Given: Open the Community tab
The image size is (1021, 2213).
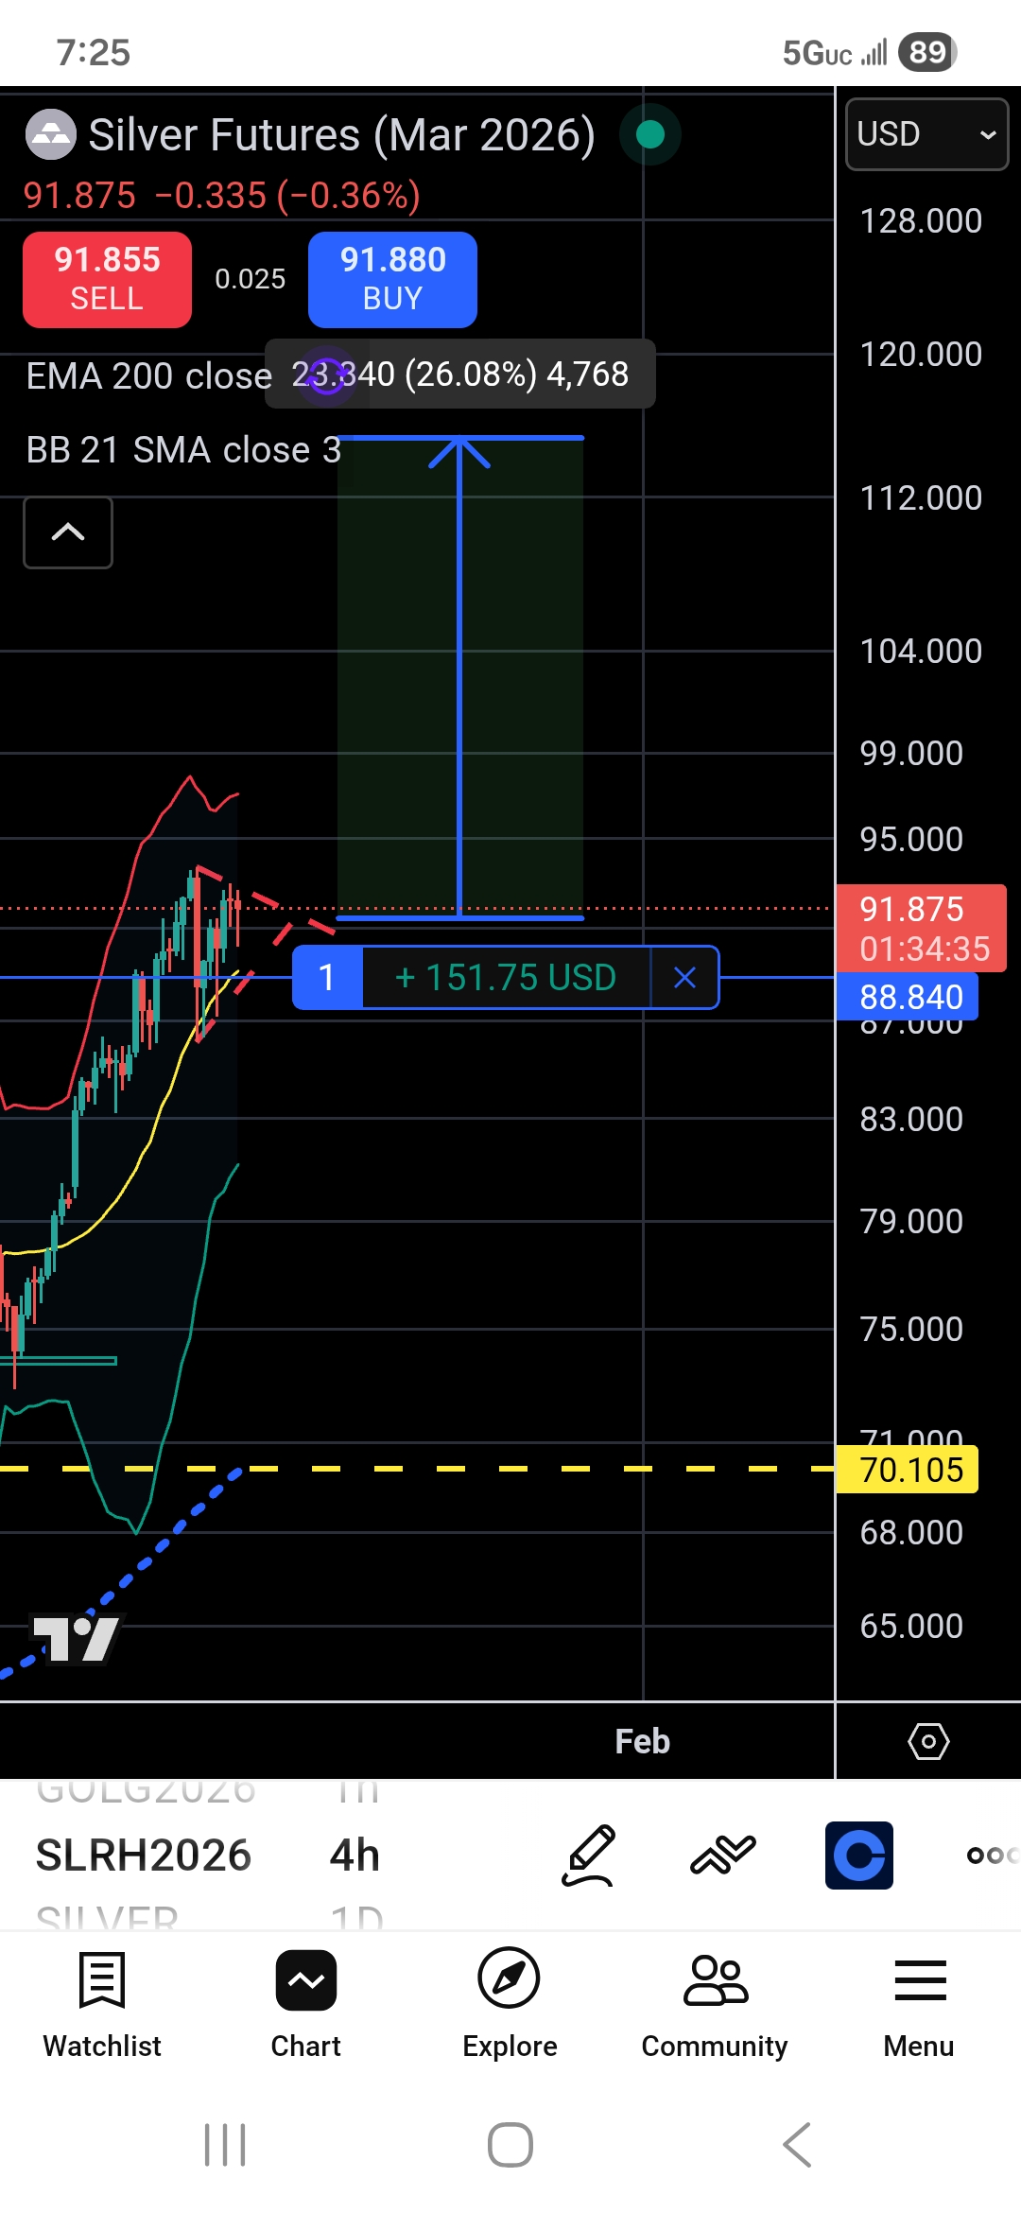Looking at the screenshot, I should (715, 2004).
